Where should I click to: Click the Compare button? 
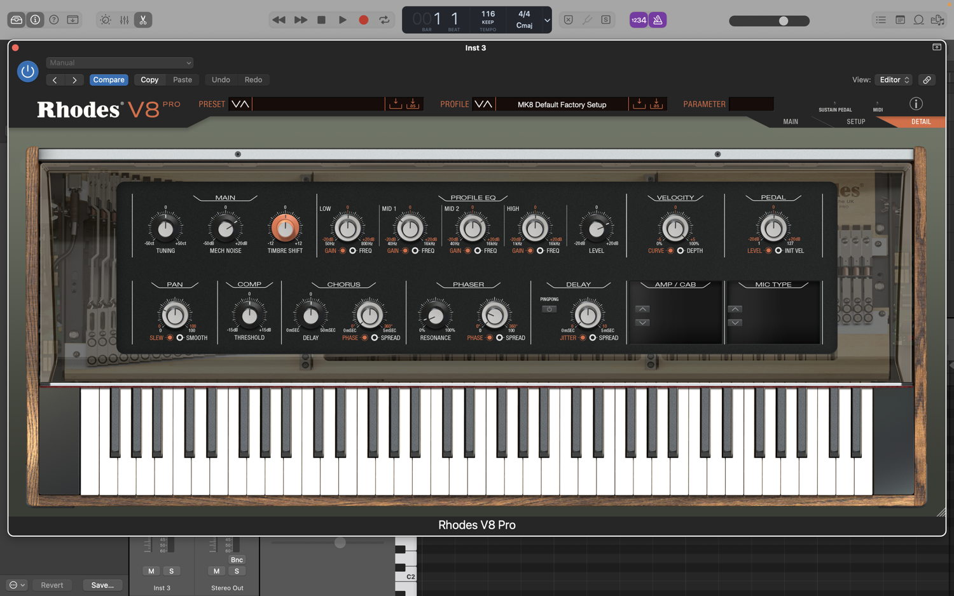click(x=109, y=80)
